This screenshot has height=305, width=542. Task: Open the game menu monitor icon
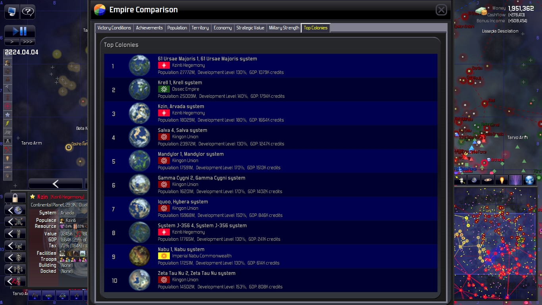tap(12, 12)
